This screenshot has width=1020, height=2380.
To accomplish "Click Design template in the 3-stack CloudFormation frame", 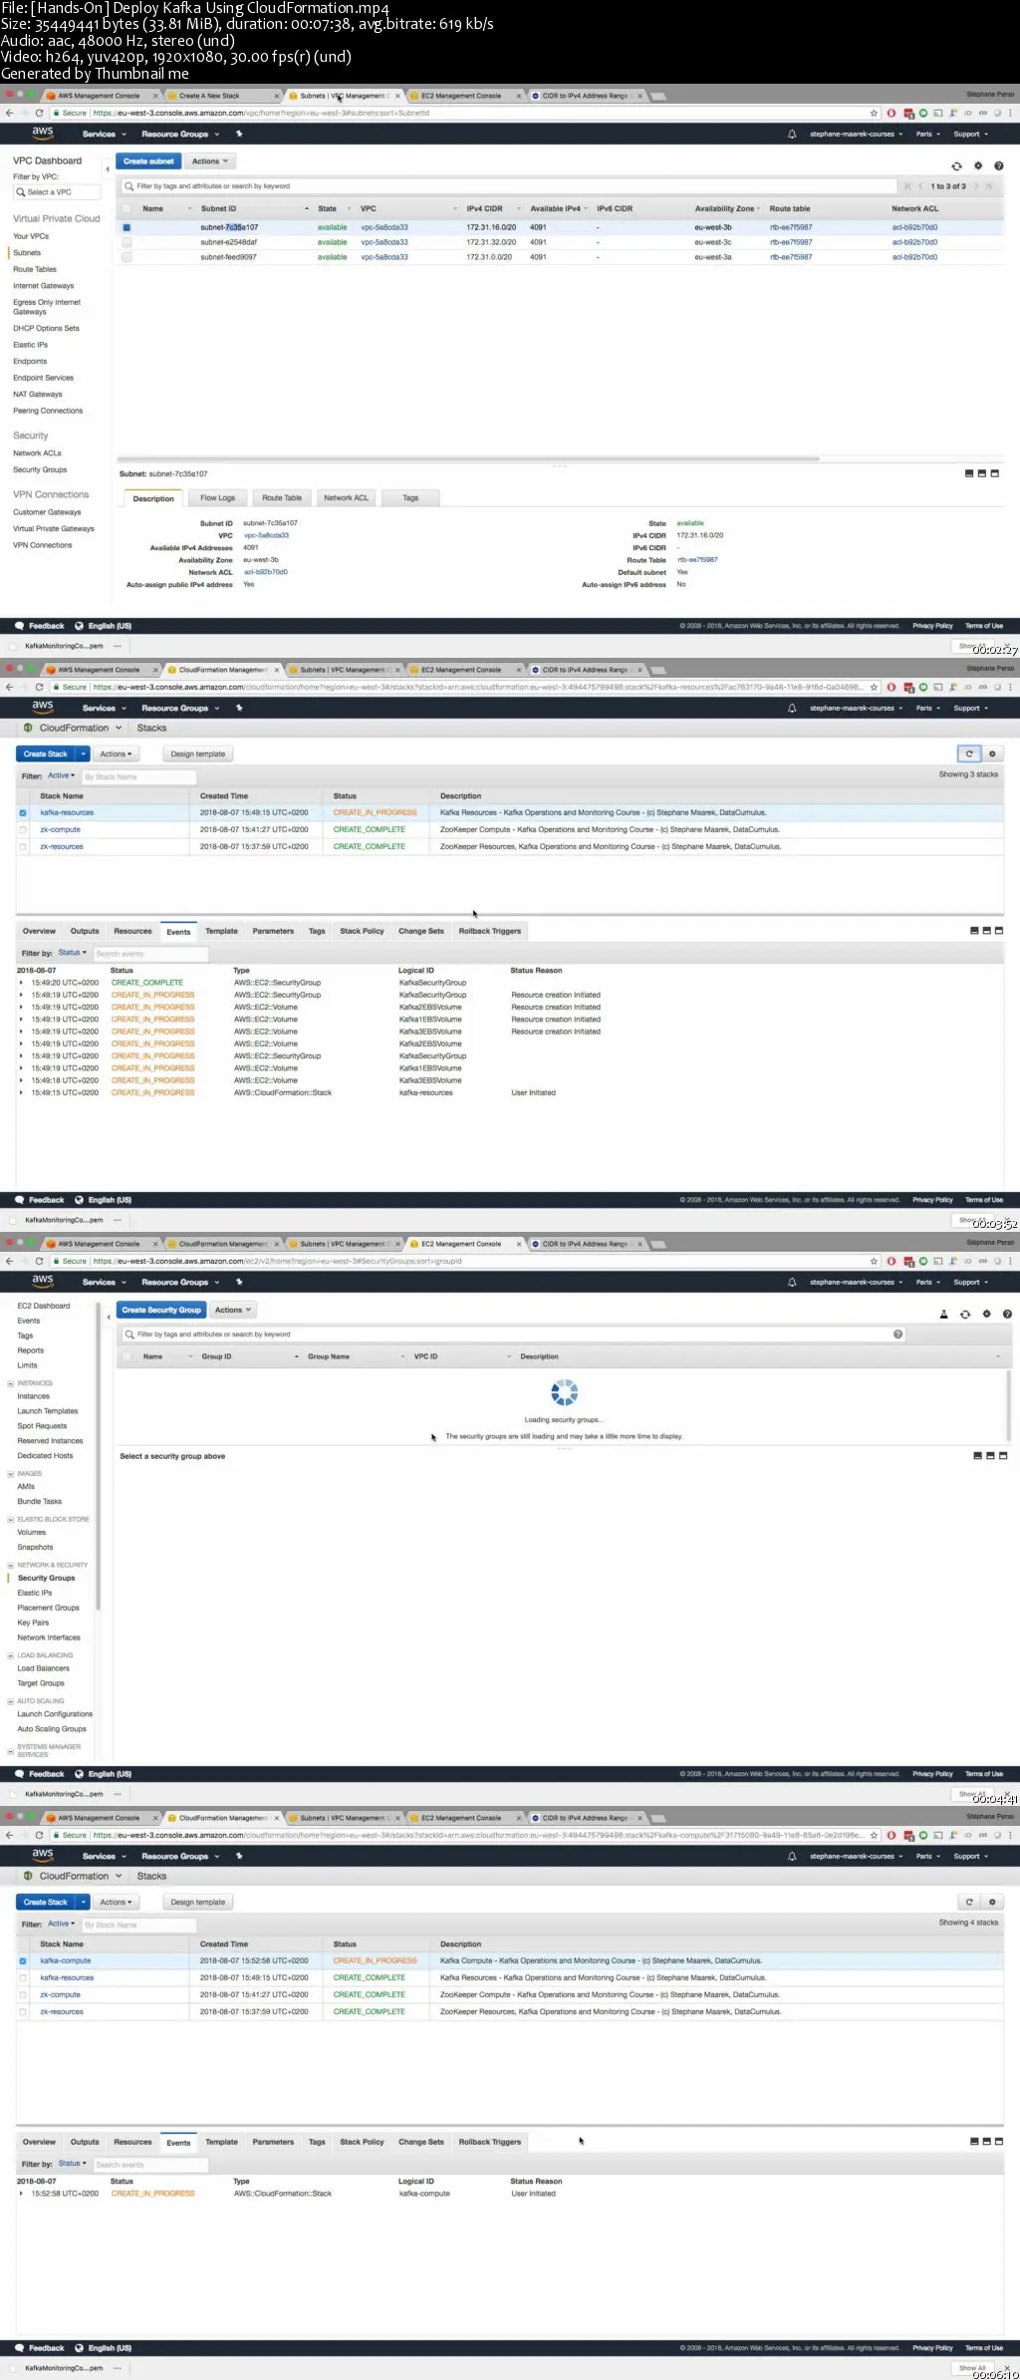I will click(x=197, y=754).
